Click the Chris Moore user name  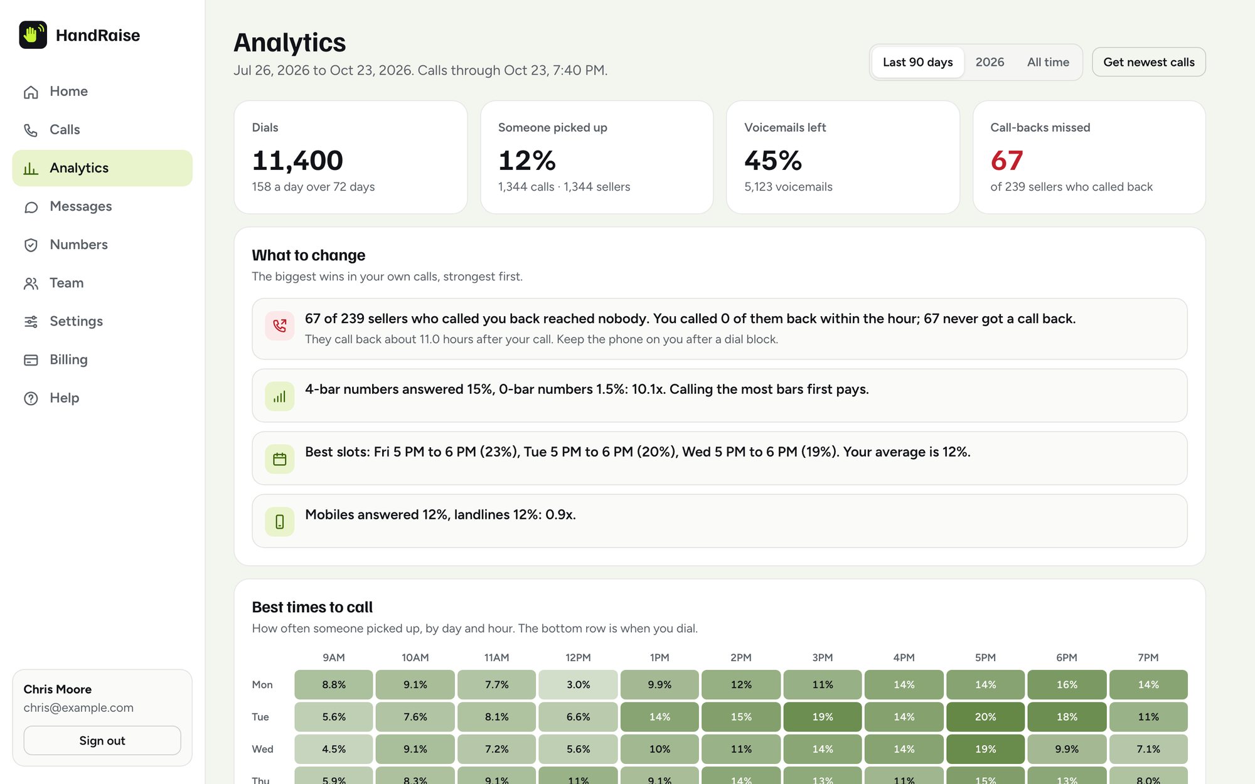click(58, 689)
